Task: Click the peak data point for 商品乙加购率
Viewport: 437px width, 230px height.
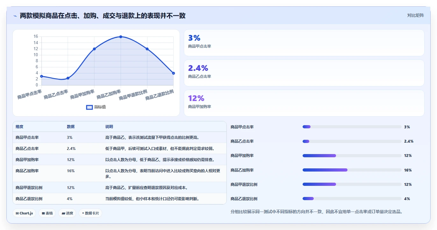Action: [x=121, y=37]
